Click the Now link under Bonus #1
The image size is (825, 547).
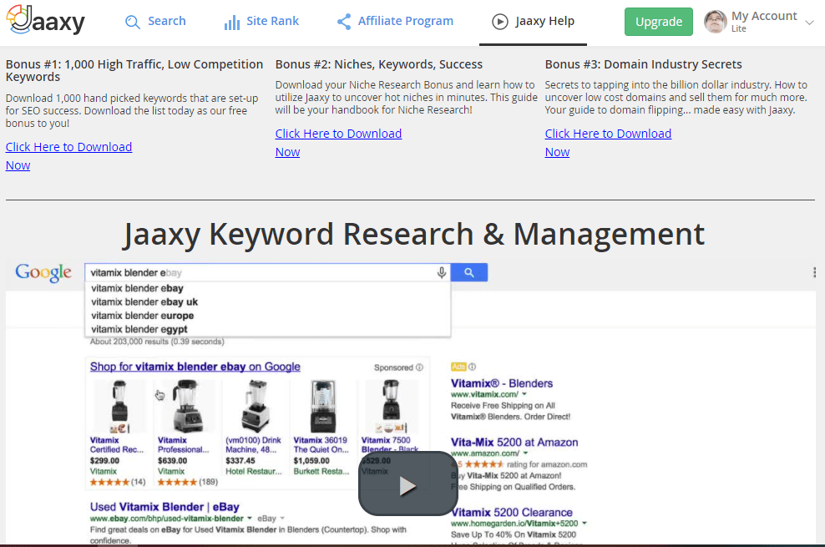pyautogui.click(x=18, y=165)
